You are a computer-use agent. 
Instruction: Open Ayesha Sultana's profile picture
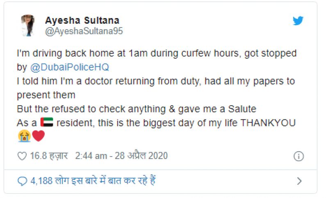pyautogui.click(x=27, y=25)
